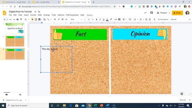Screen dimensions: 192x108
Task: Expand the New slide layout arrow
Action: point(7,19)
